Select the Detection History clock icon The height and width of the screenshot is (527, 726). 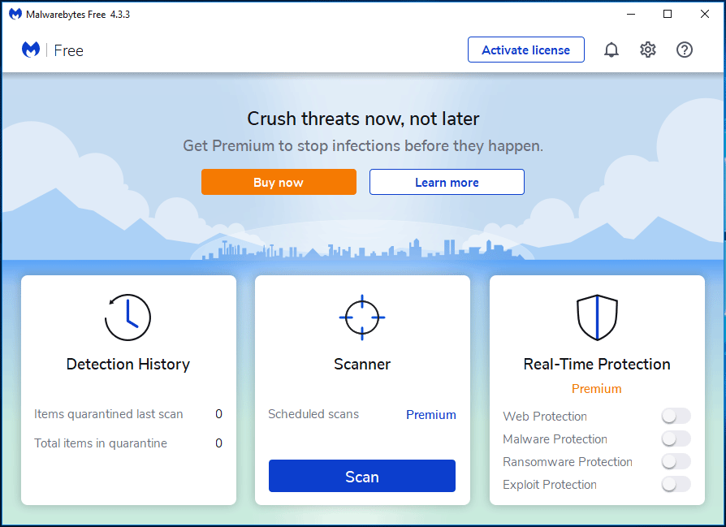(x=128, y=317)
